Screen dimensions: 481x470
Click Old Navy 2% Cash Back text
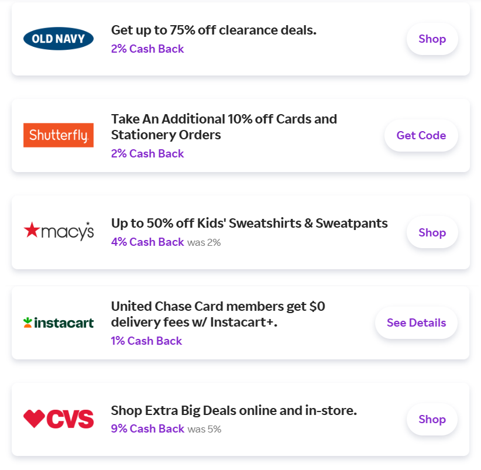coord(147,49)
